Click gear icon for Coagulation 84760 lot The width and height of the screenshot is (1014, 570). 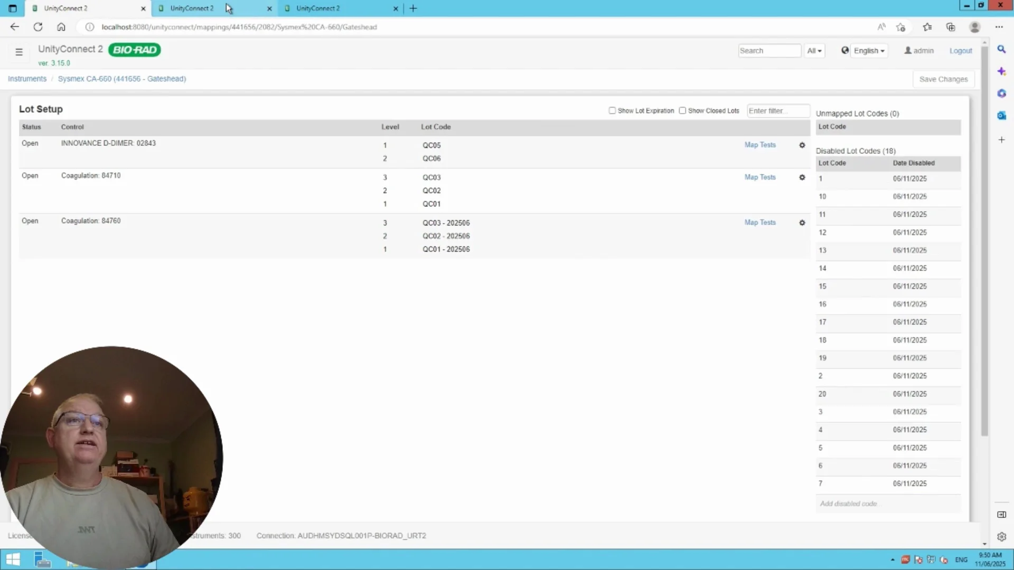(x=802, y=223)
